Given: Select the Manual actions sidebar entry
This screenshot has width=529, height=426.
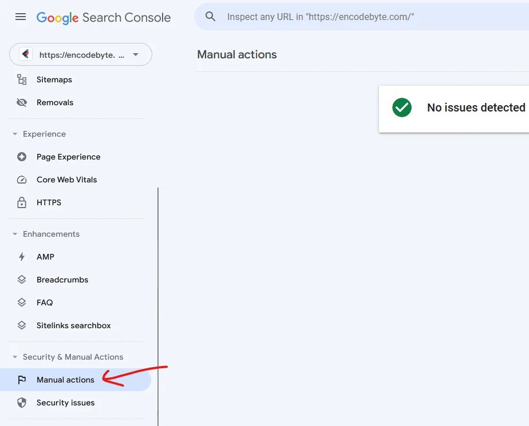Looking at the screenshot, I should pyautogui.click(x=65, y=380).
